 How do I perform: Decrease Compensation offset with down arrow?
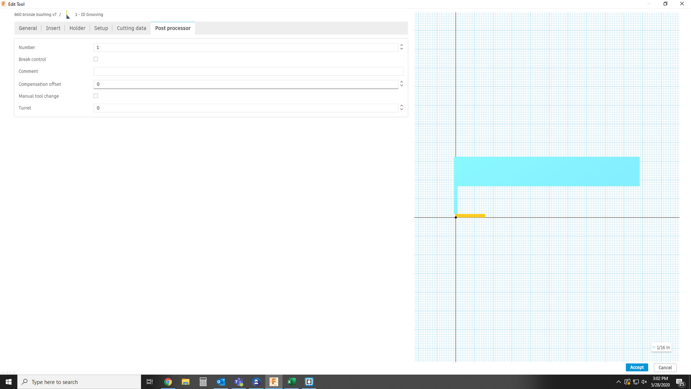402,86
